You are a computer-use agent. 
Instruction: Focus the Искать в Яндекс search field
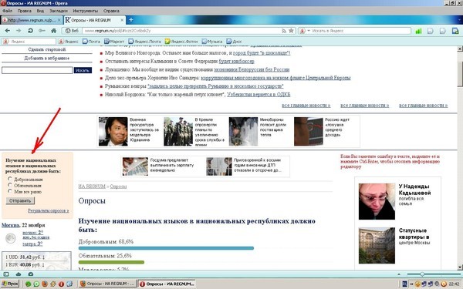[360, 31]
